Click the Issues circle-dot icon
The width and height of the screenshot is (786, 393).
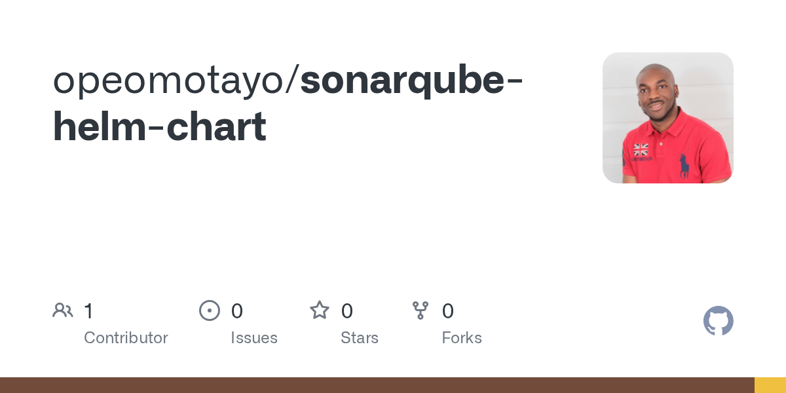(210, 310)
